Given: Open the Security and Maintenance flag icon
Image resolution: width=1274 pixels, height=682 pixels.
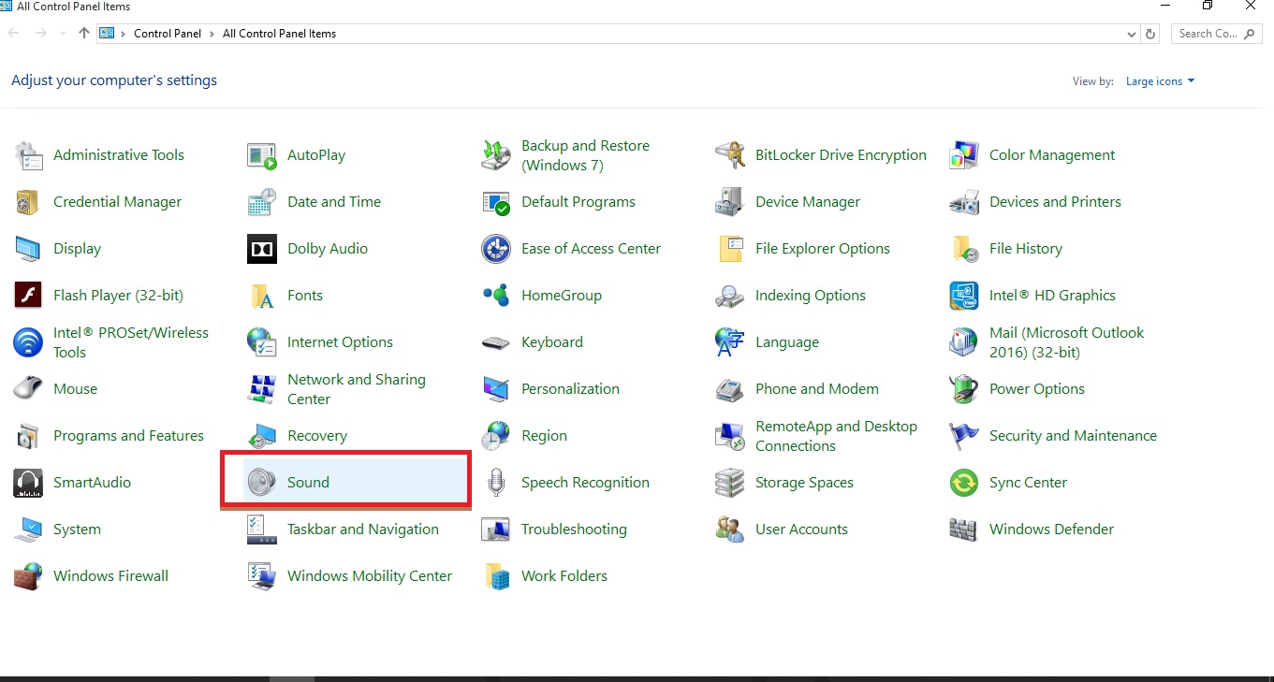Looking at the screenshot, I should 964,436.
